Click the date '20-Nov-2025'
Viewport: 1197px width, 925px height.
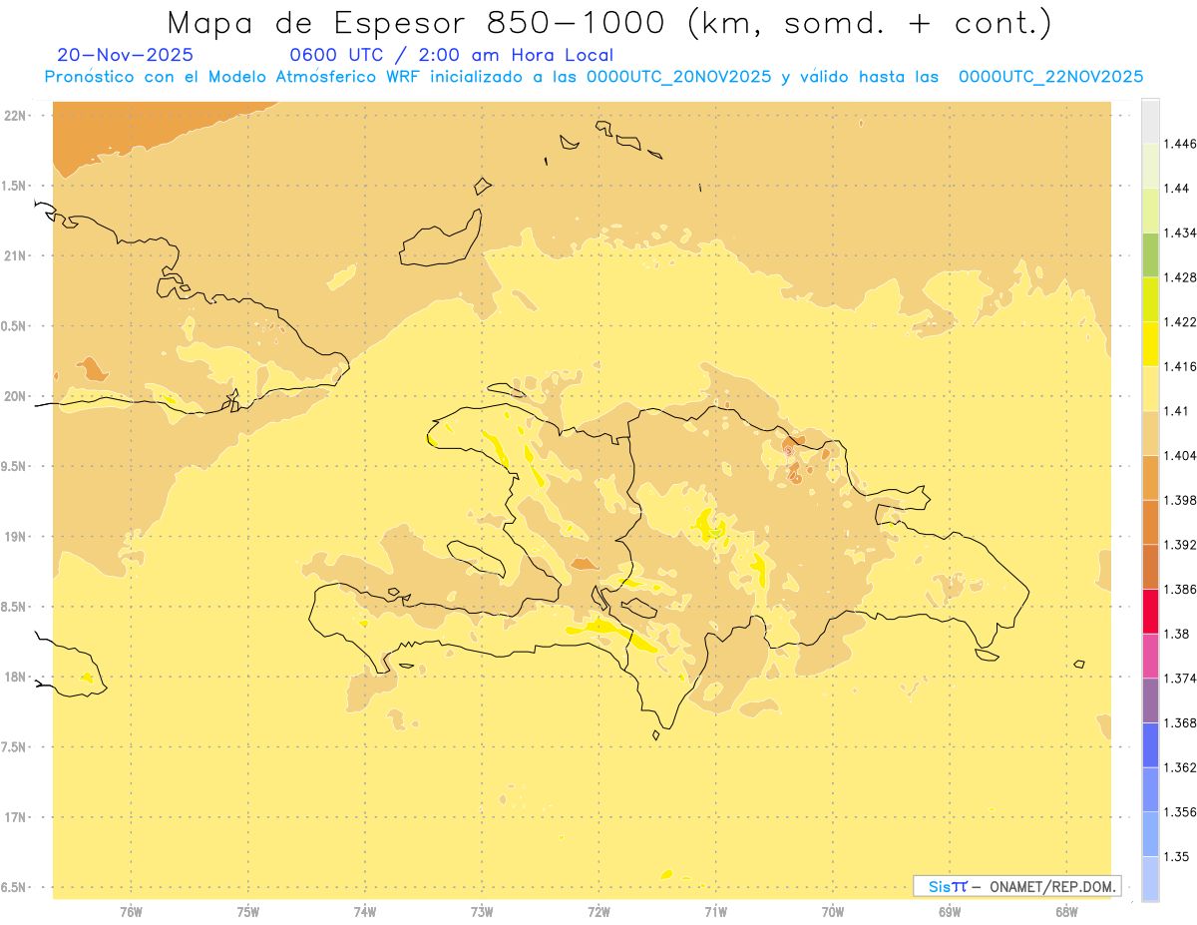coord(126,55)
